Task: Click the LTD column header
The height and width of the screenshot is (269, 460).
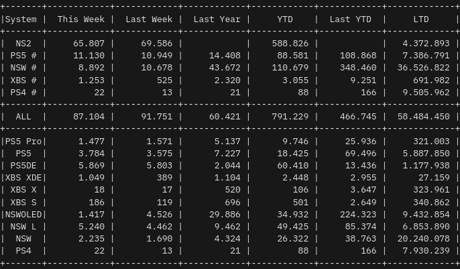Action: [x=421, y=19]
